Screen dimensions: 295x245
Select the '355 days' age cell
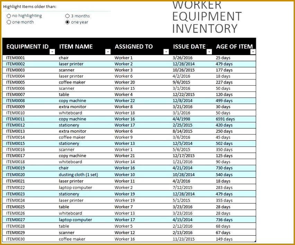click(x=224, y=200)
